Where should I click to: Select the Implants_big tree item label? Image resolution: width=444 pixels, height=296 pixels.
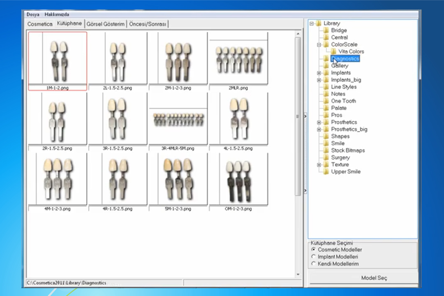click(346, 80)
